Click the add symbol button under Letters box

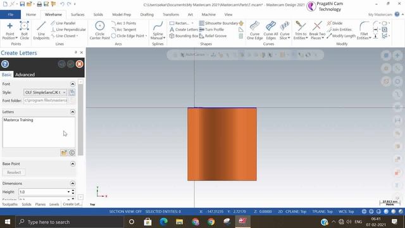point(72,153)
